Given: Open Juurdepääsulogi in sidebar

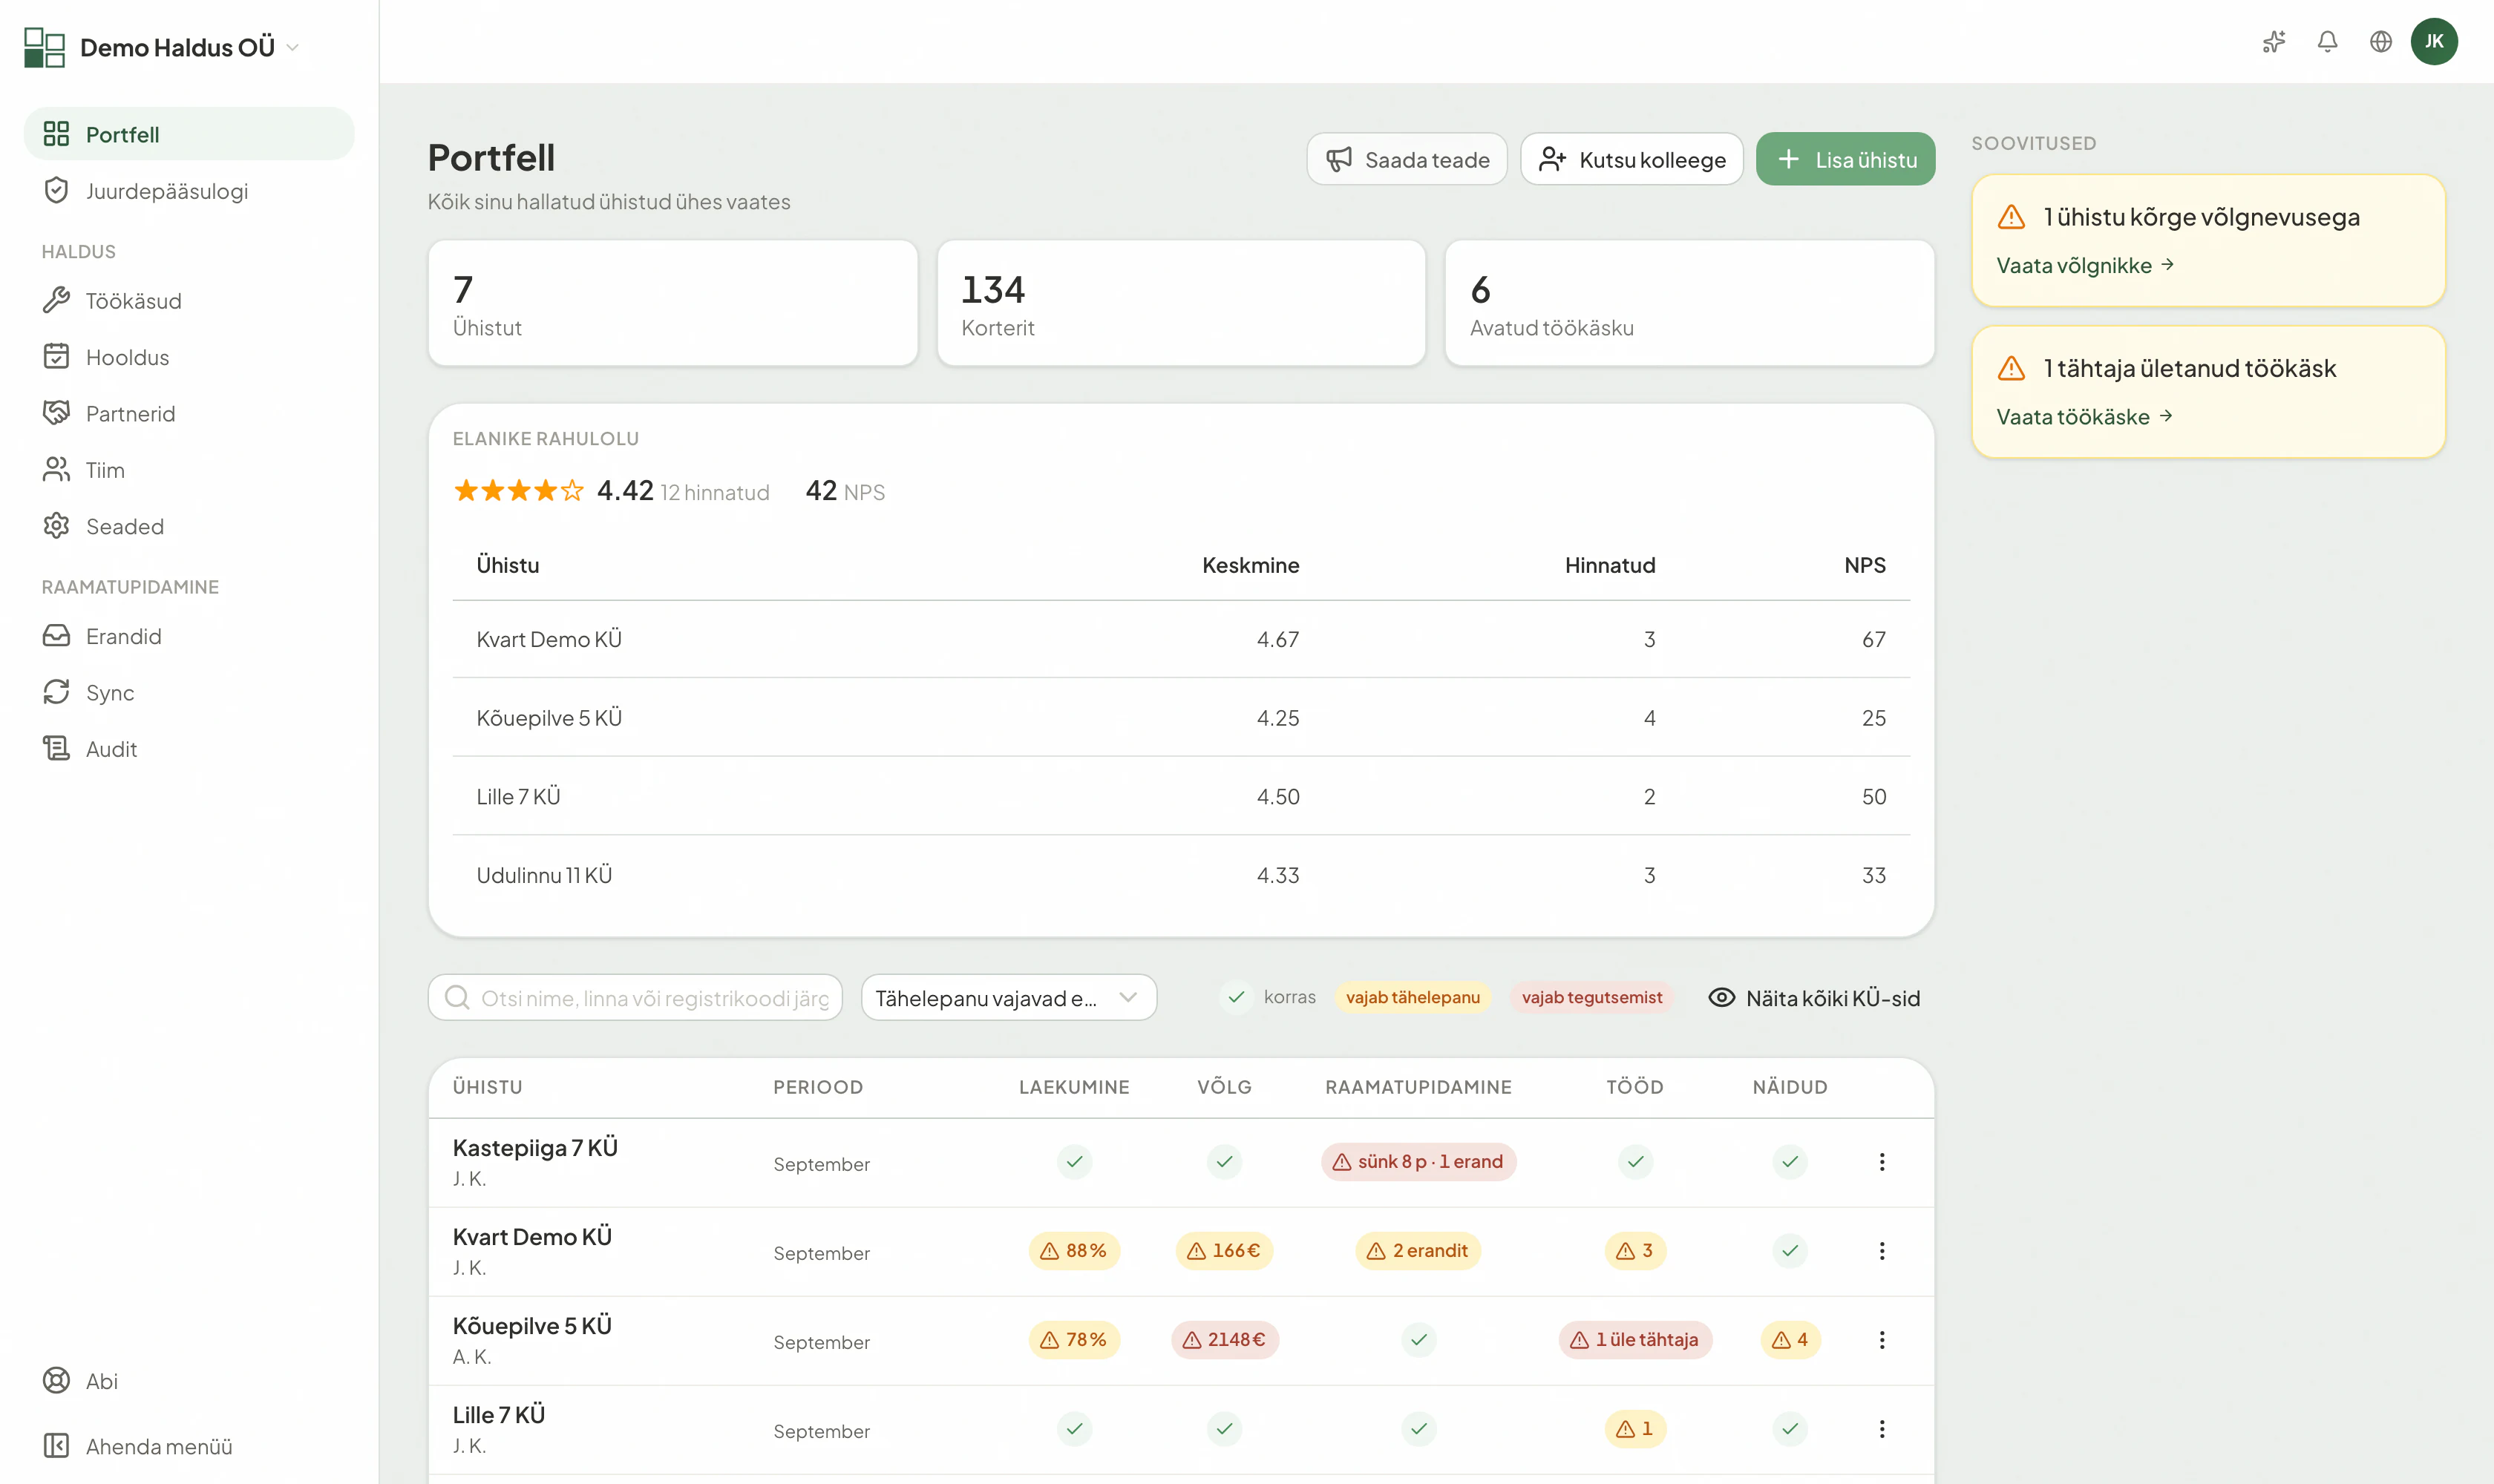Looking at the screenshot, I should (x=189, y=190).
